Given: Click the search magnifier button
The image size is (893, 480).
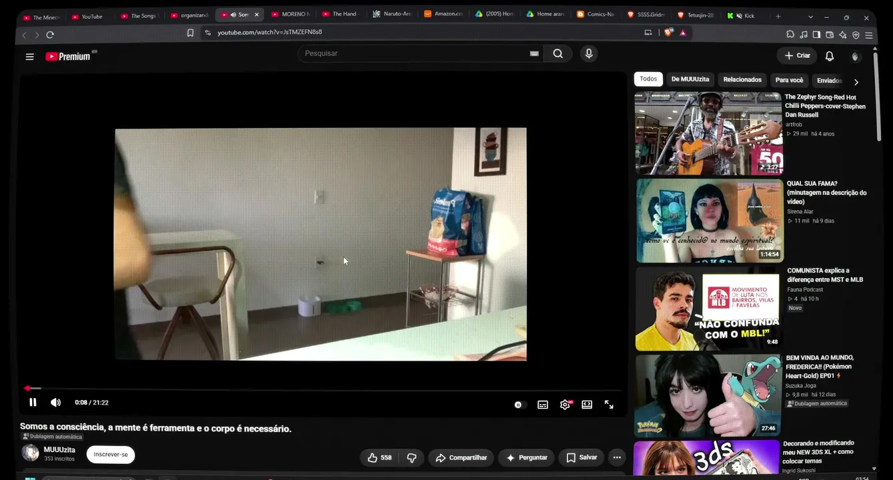Looking at the screenshot, I should point(558,53).
